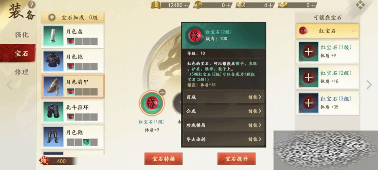Open the help question mark icon

tap(32, 5)
